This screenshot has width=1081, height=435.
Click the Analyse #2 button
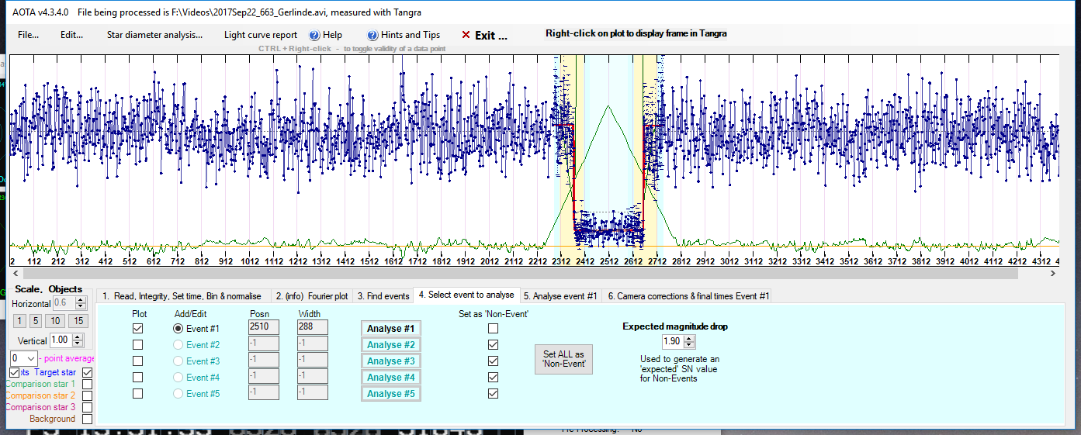[x=392, y=345]
